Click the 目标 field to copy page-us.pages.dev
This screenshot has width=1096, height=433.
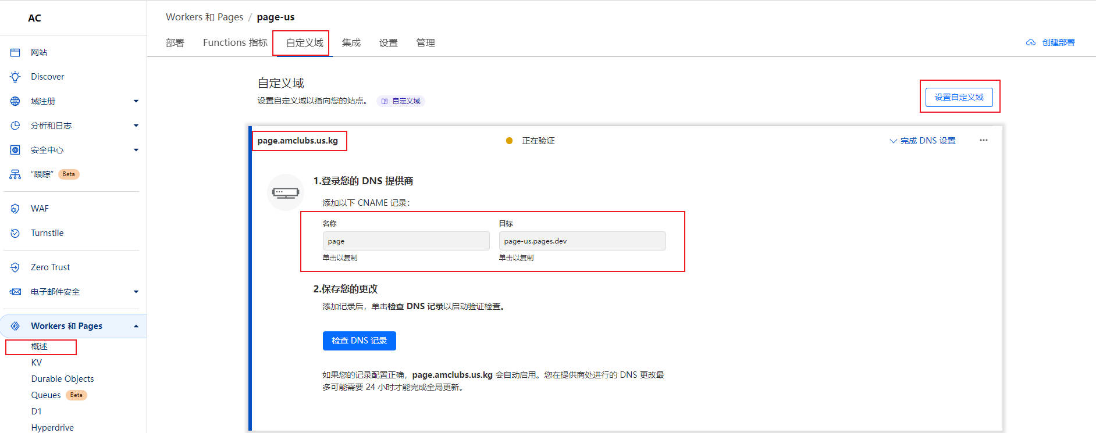[582, 241]
